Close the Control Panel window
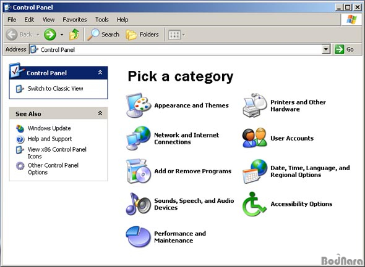 point(358,7)
